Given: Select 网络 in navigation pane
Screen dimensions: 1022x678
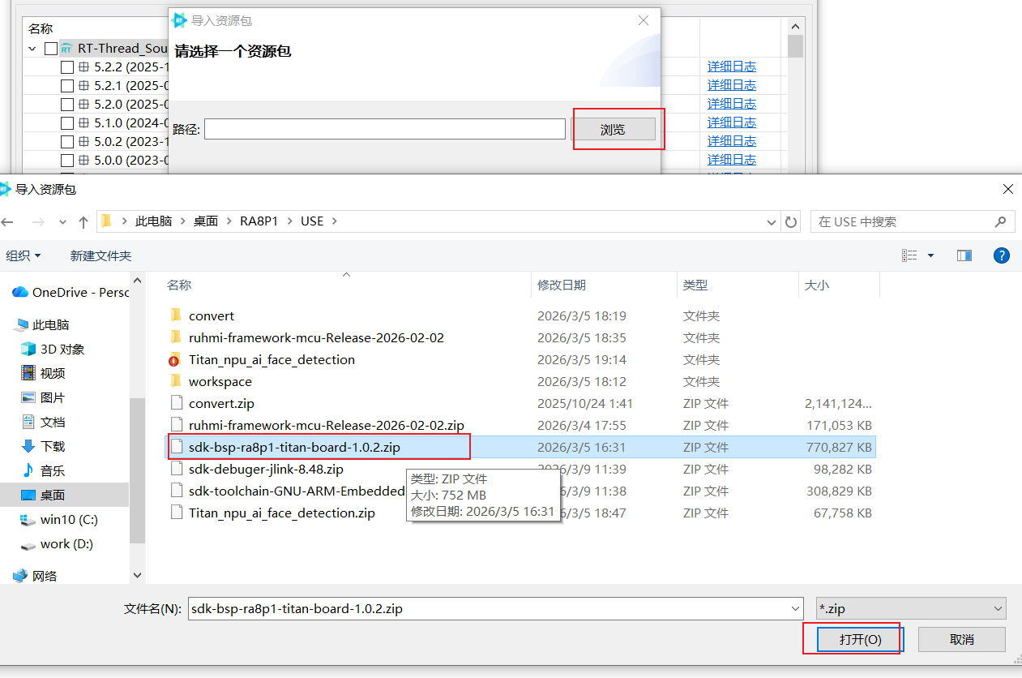Looking at the screenshot, I should point(36,576).
